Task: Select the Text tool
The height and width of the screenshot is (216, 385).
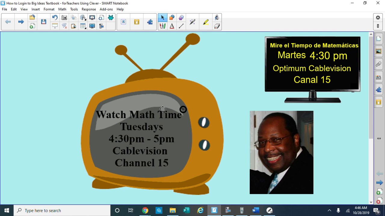Action: pos(172,26)
